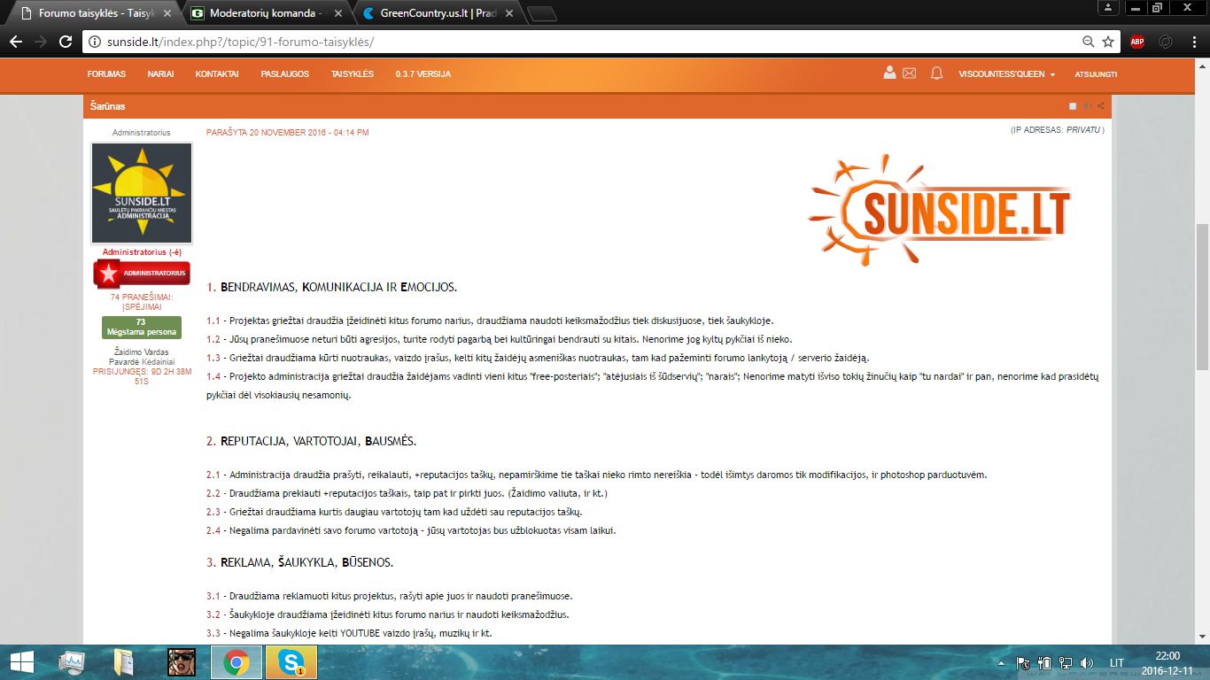Click the 'Pavardė Kėdainiai' profile text
1210x680 pixels.
click(142, 362)
